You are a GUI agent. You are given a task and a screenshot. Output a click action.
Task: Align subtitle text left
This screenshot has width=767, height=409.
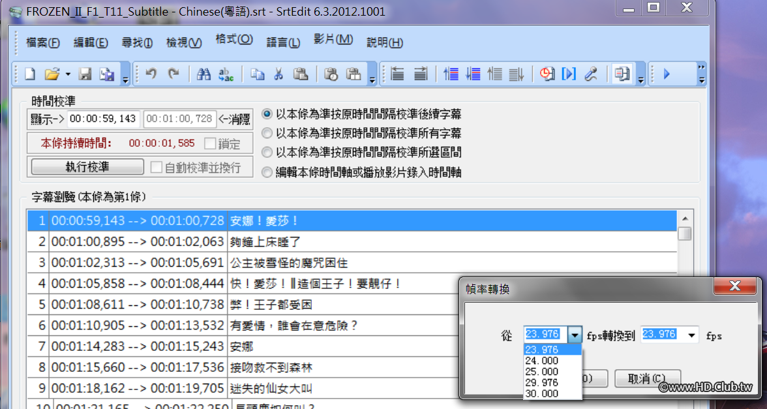click(397, 74)
